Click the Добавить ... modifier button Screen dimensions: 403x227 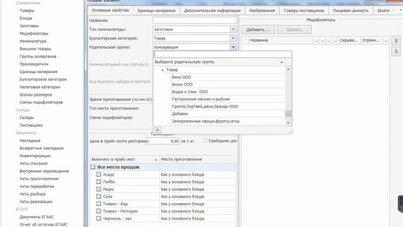tap(258, 30)
